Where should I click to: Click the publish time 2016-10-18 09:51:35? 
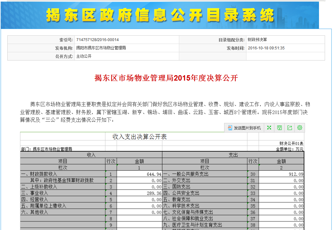click(x=266, y=48)
